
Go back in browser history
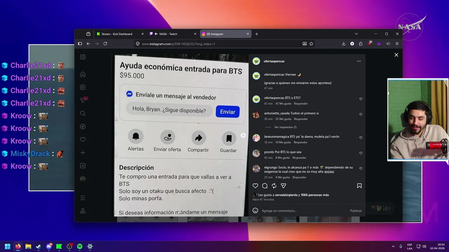point(88,44)
